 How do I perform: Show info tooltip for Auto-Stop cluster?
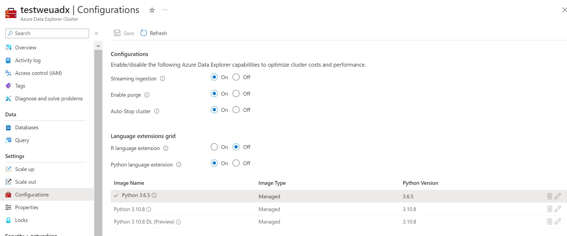[157, 111]
